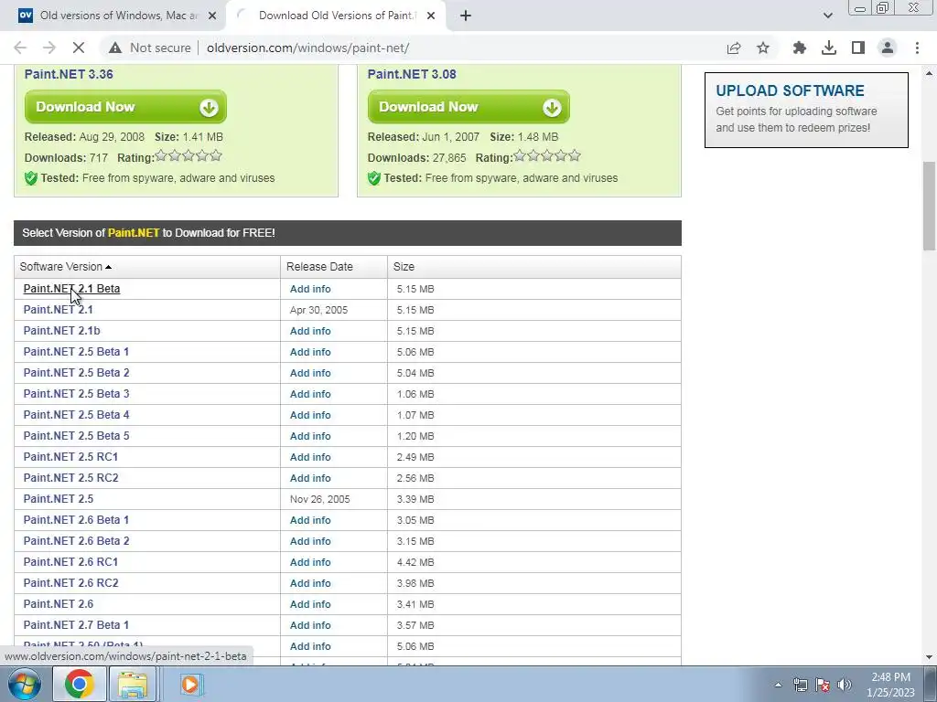Open the Chrome three-dot menu

[x=917, y=48]
